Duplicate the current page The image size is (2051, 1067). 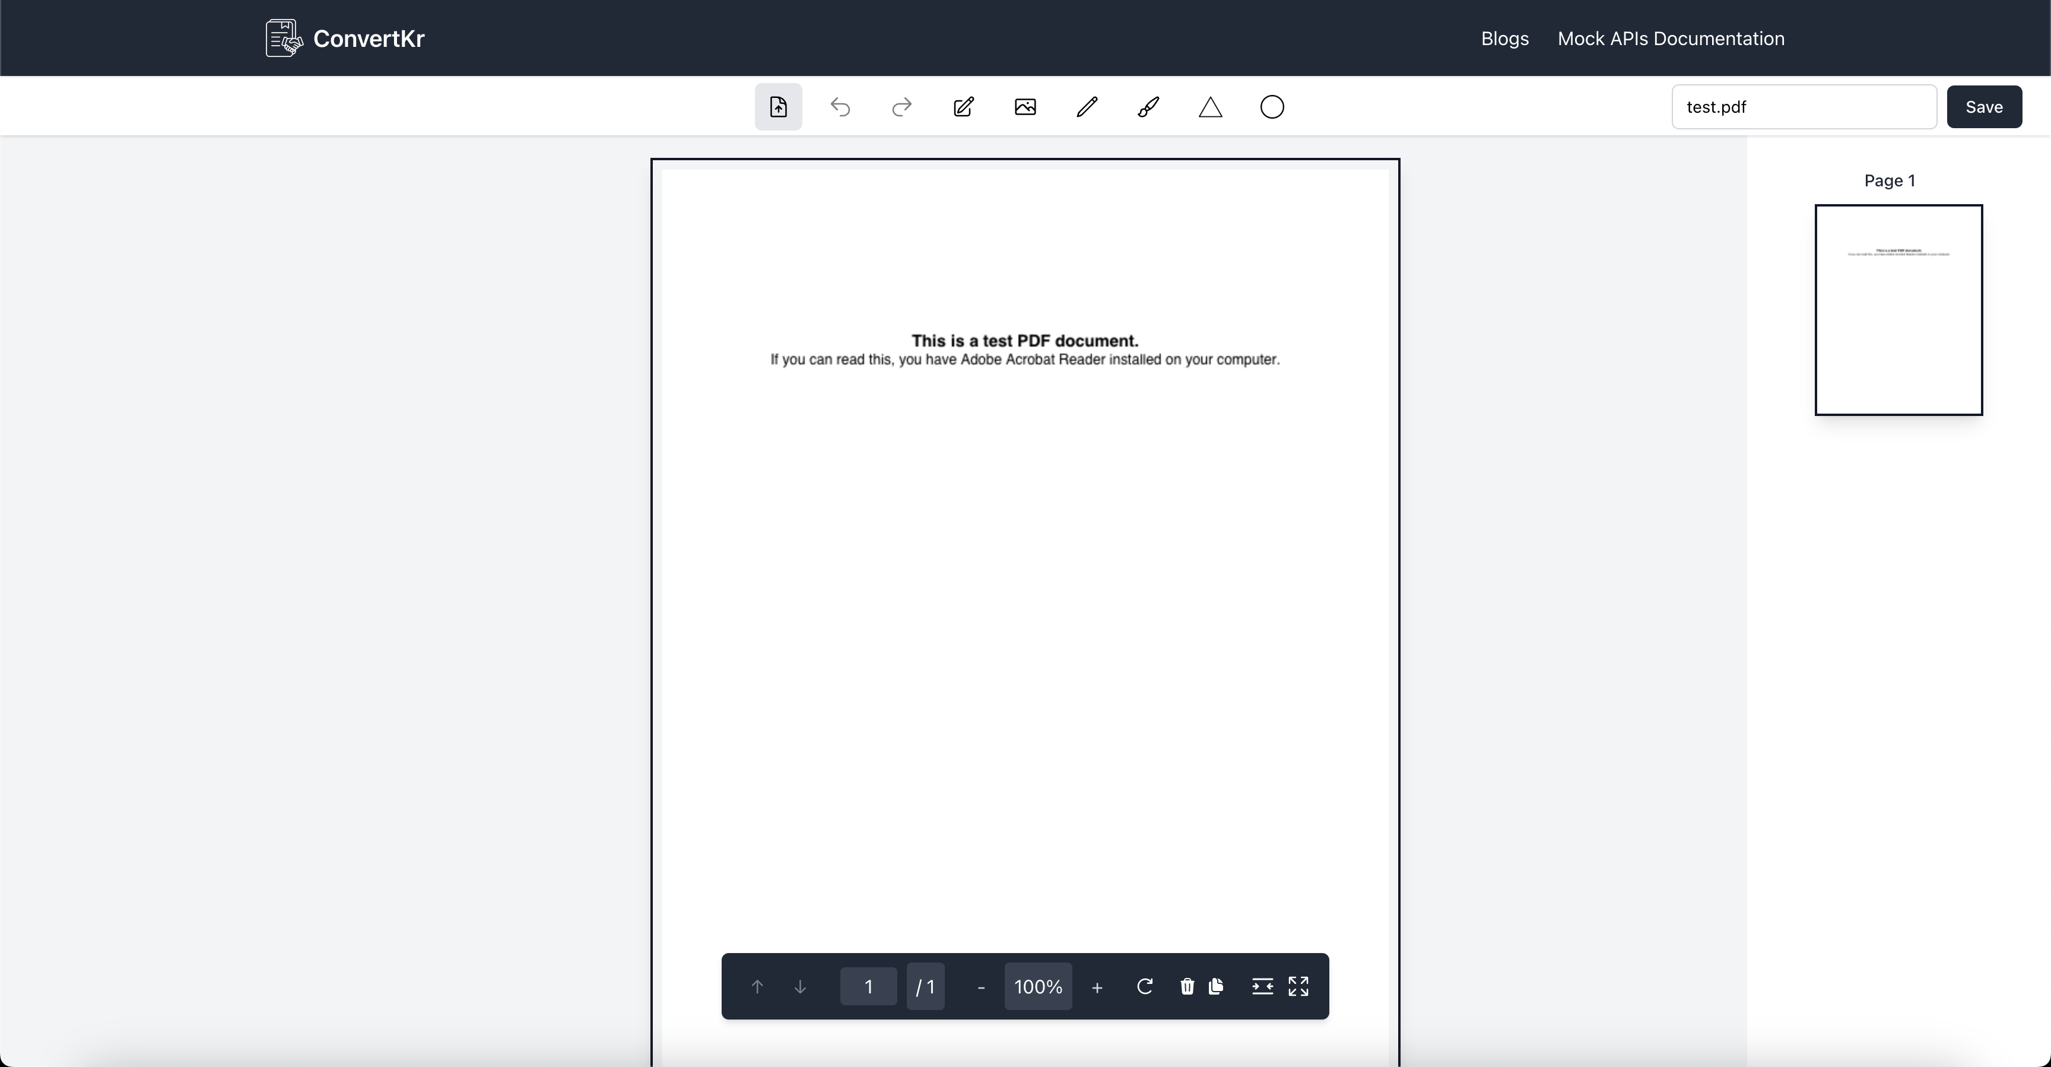coord(1216,986)
